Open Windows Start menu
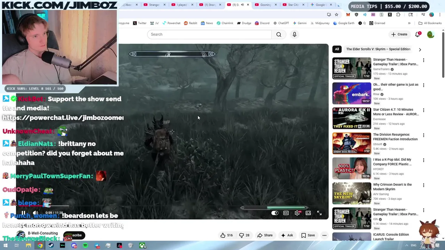This screenshot has width=445, height=250. (x=5, y=245)
